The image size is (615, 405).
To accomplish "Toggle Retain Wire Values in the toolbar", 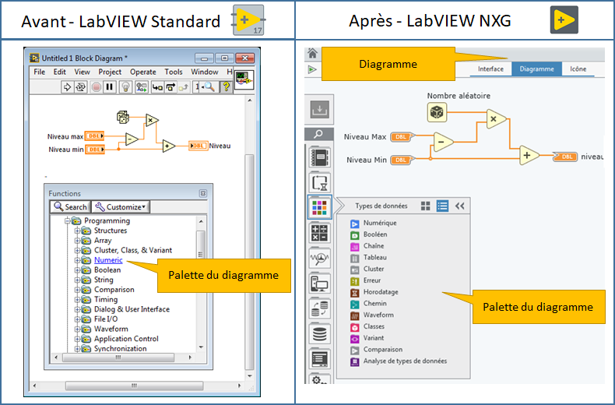I will click(x=141, y=86).
